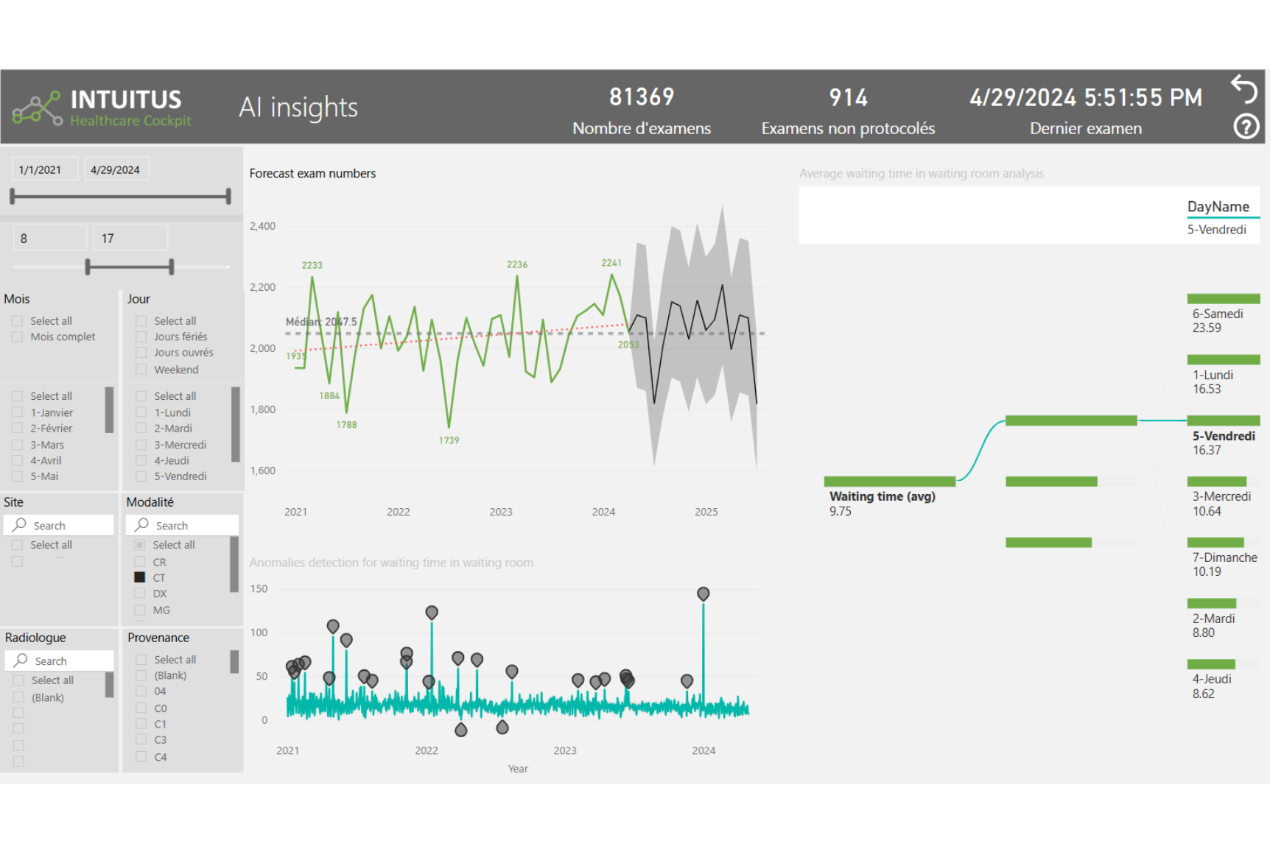Click the Provenance list scrollbar
This screenshot has height=852, width=1270.
[234, 661]
